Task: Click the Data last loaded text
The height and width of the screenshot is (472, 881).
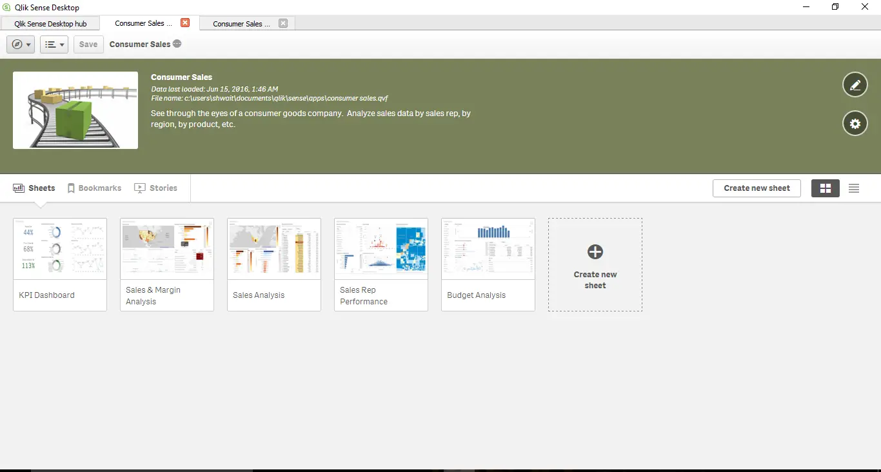Action: [215, 89]
